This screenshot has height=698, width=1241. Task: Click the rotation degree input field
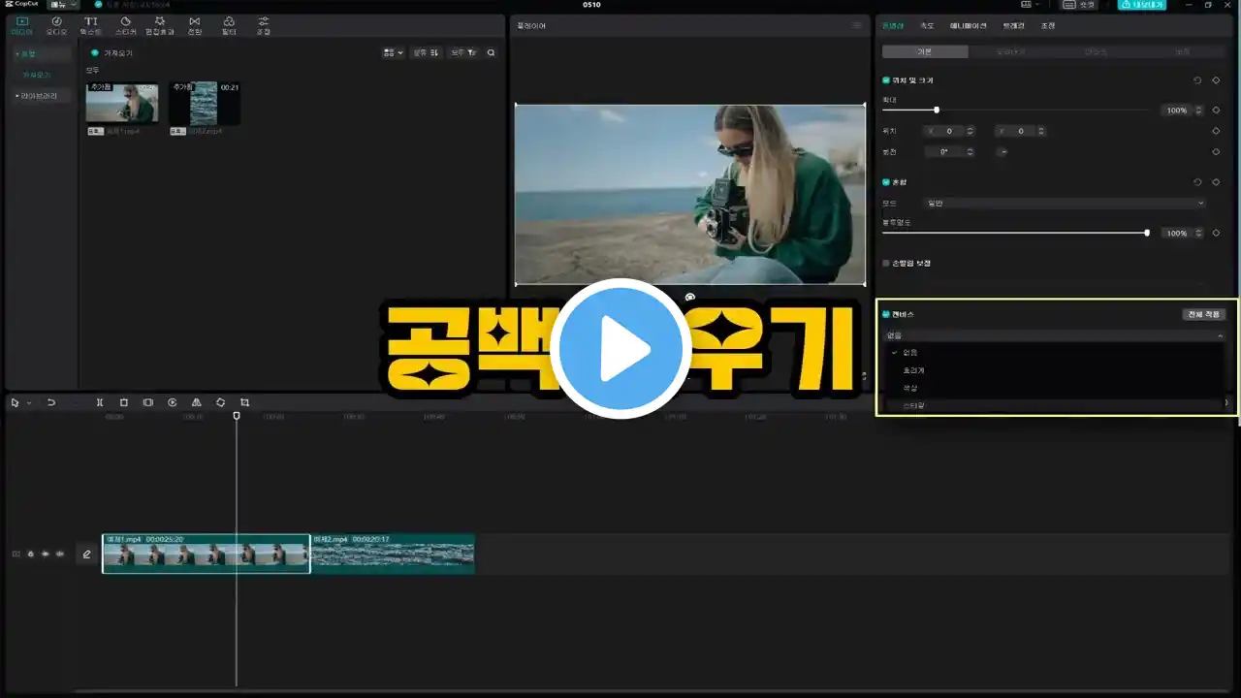click(x=943, y=151)
